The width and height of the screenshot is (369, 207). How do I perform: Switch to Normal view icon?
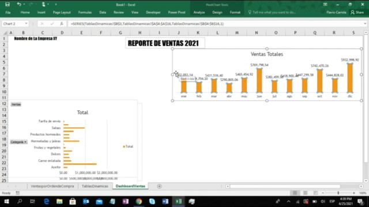(x=295, y=193)
